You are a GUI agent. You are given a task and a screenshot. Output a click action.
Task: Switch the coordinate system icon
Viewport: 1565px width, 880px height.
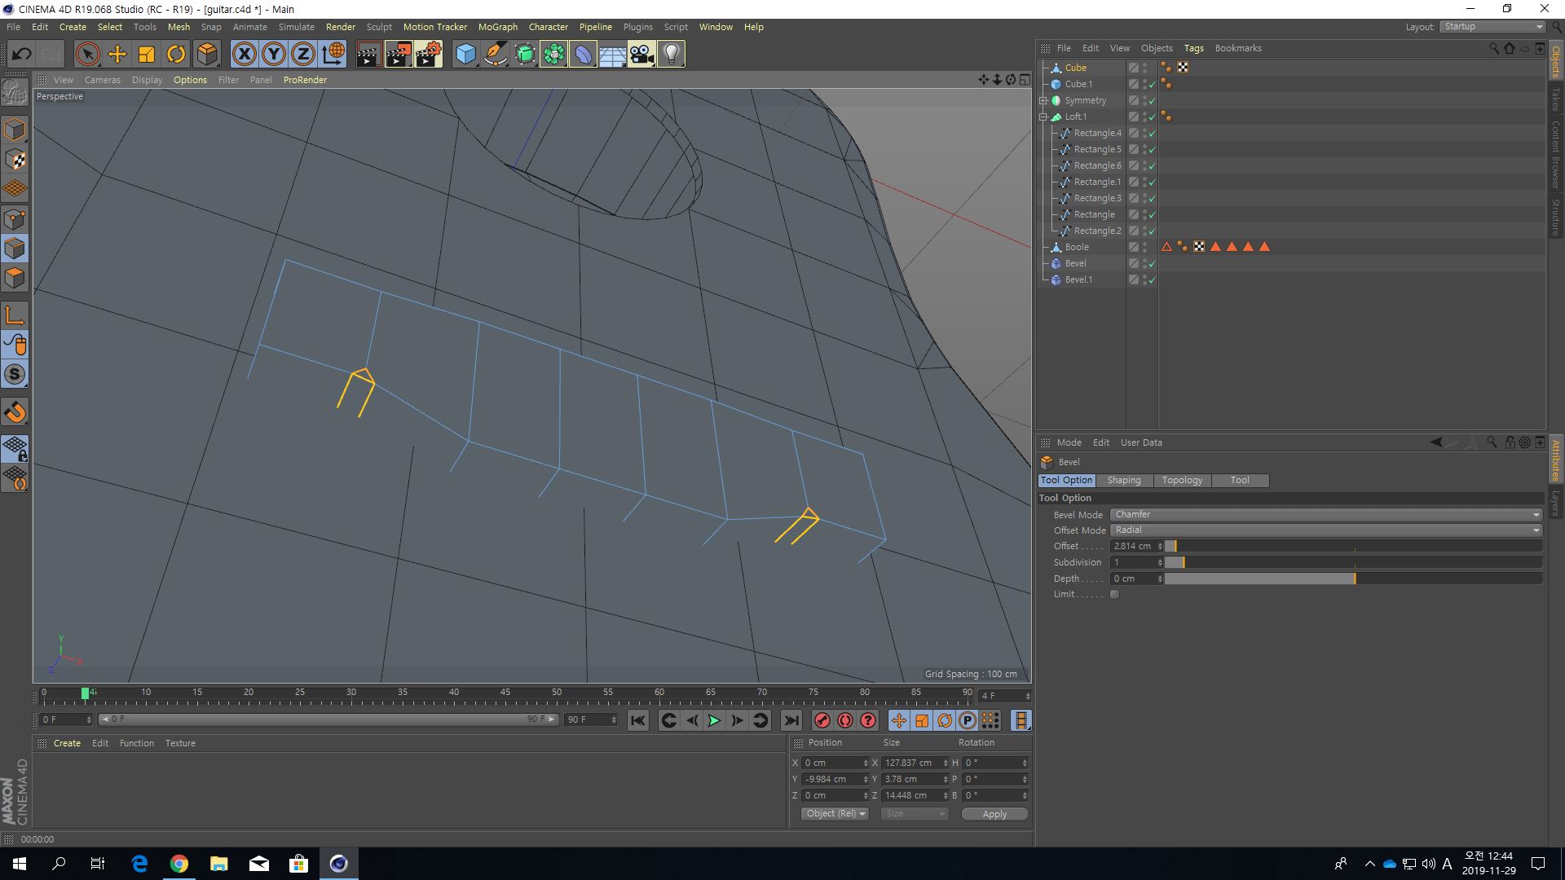(333, 54)
